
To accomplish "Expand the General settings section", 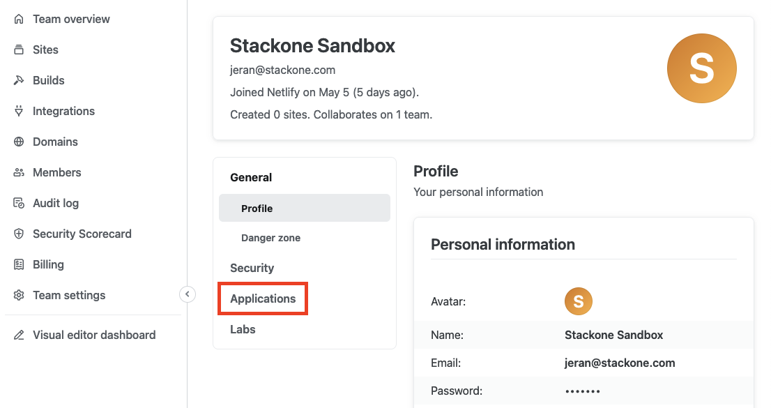I will [x=251, y=178].
